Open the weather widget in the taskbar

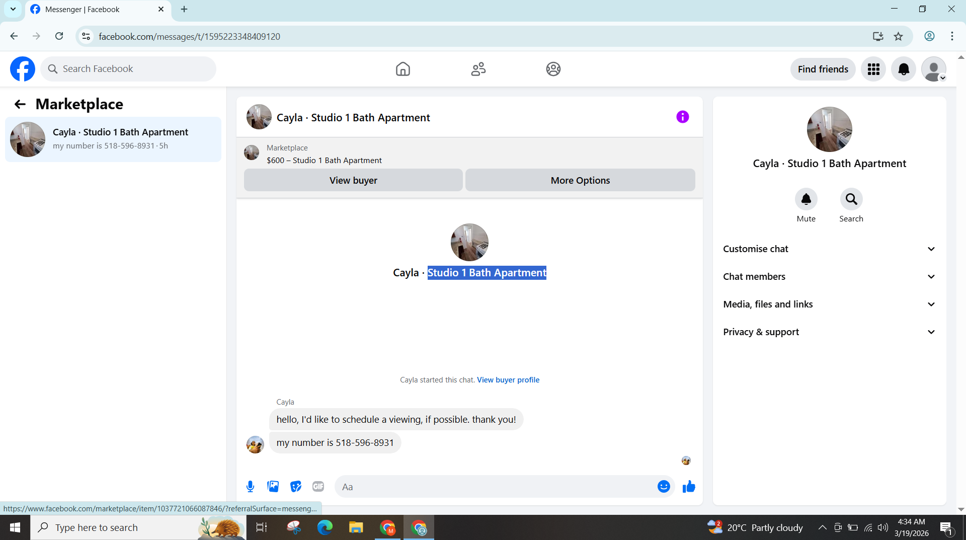click(x=755, y=527)
